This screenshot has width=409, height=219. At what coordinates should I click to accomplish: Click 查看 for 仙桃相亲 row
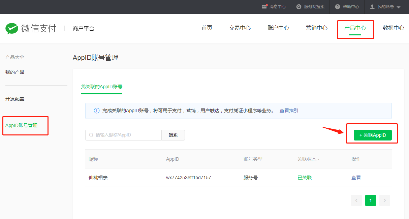356,178
